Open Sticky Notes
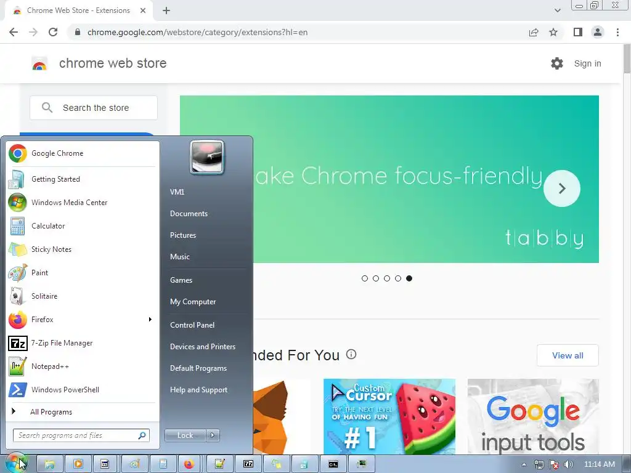The width and height of the screenshot is (631, 473). click(x=81, y=249)
